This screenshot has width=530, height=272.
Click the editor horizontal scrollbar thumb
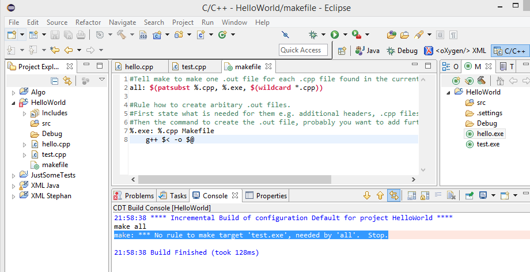coord(234,179)
